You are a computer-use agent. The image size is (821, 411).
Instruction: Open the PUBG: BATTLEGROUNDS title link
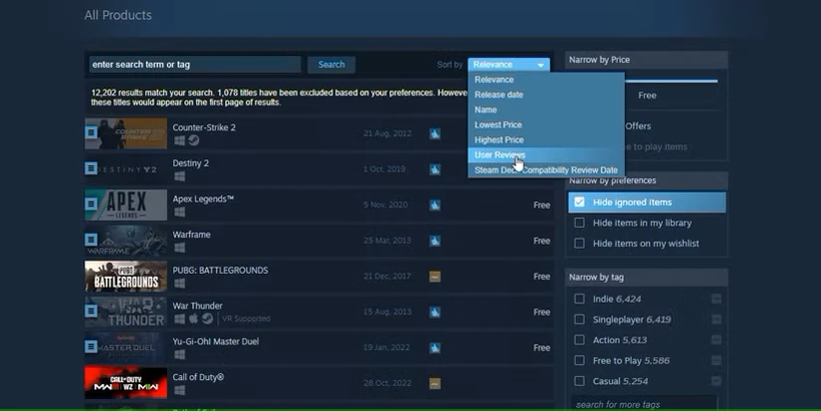click(221, 270)
